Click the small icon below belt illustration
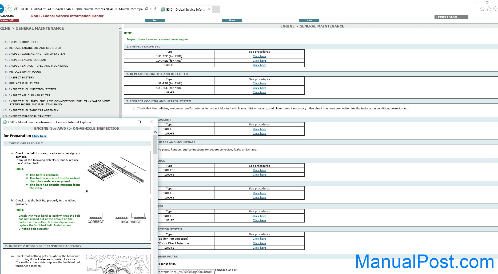The image size is (498, 274). pos(86,191)
